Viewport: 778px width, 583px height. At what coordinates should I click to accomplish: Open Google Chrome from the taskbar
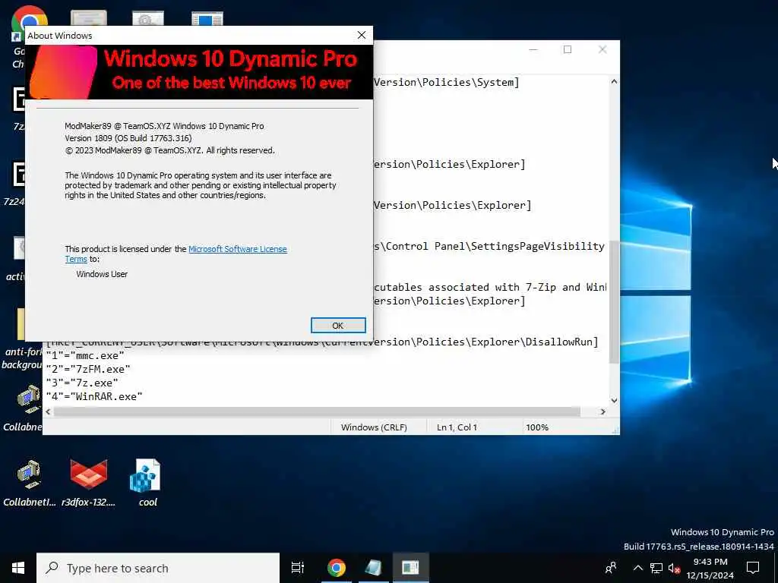pos(336,568)
